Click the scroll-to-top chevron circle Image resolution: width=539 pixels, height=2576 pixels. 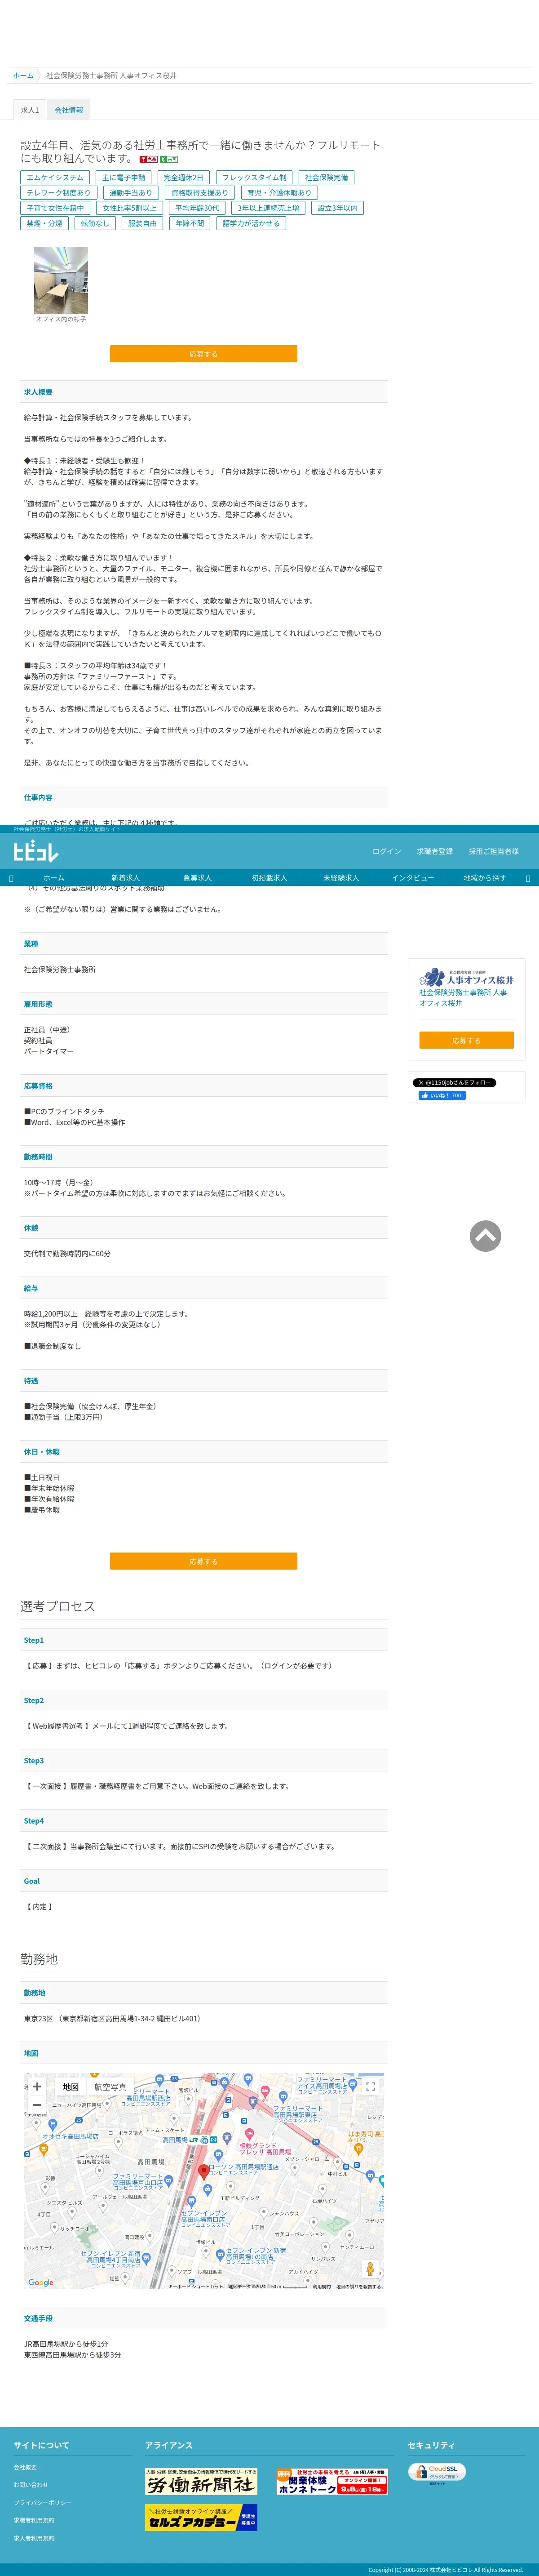click(x=485, y=1236)
